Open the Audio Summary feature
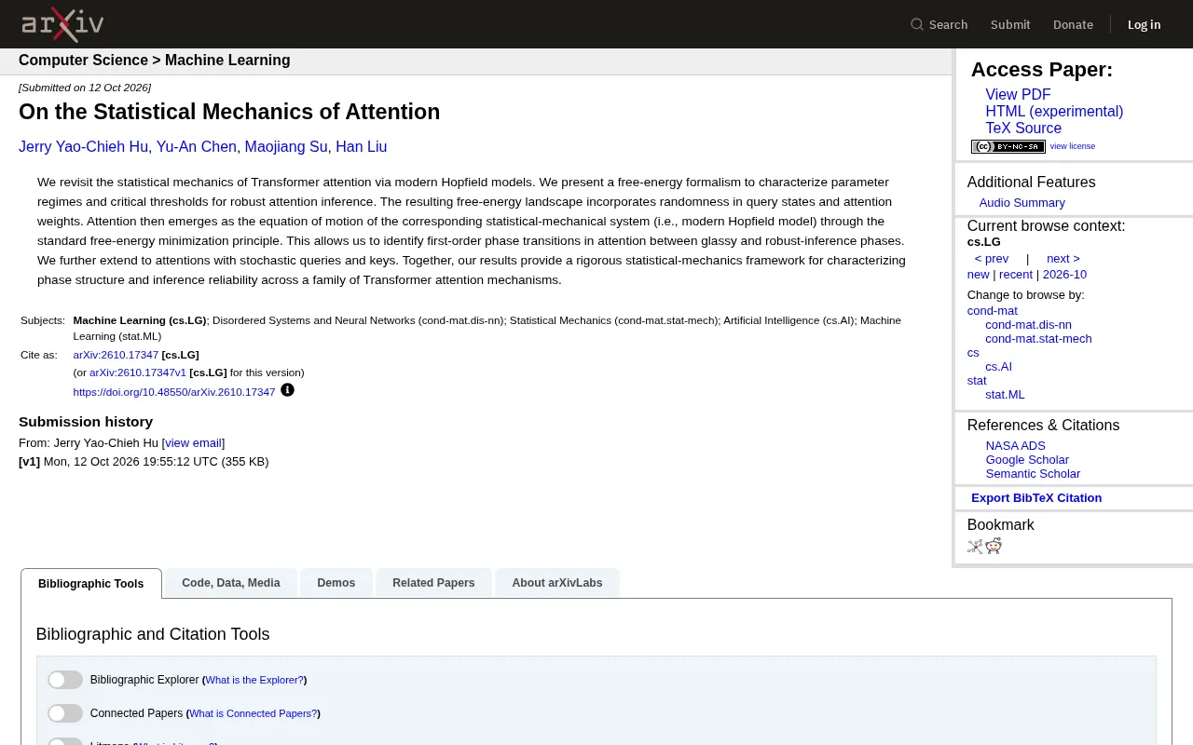The width and height of the screenshot is (1193, 745). point(1022,203)
